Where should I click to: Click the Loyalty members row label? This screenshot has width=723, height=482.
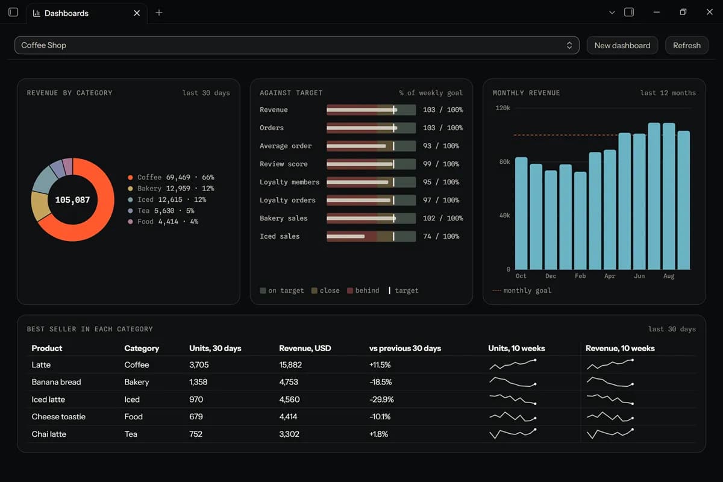click(290, 182)
